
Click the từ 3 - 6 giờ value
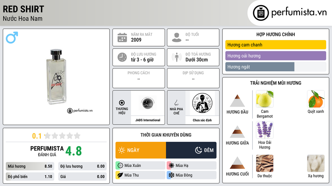(142, 60)
